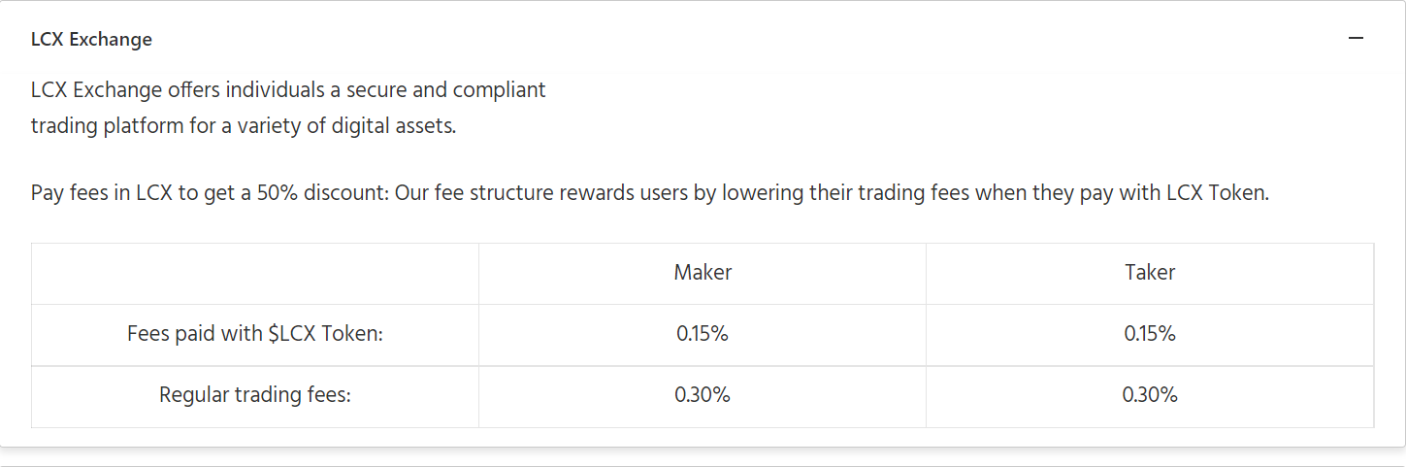Click the phrase 'Our fee structure rewards users'
The width and height of the screenshot is (1406, 467).
point(540,193)
